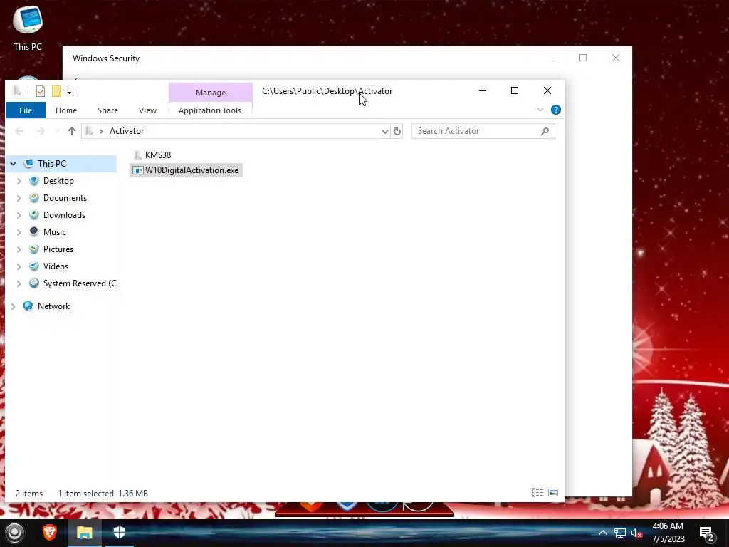Viewport: 729px width, 547px height.
Task: Click the KMS38 folder icon
Action: 137,155
